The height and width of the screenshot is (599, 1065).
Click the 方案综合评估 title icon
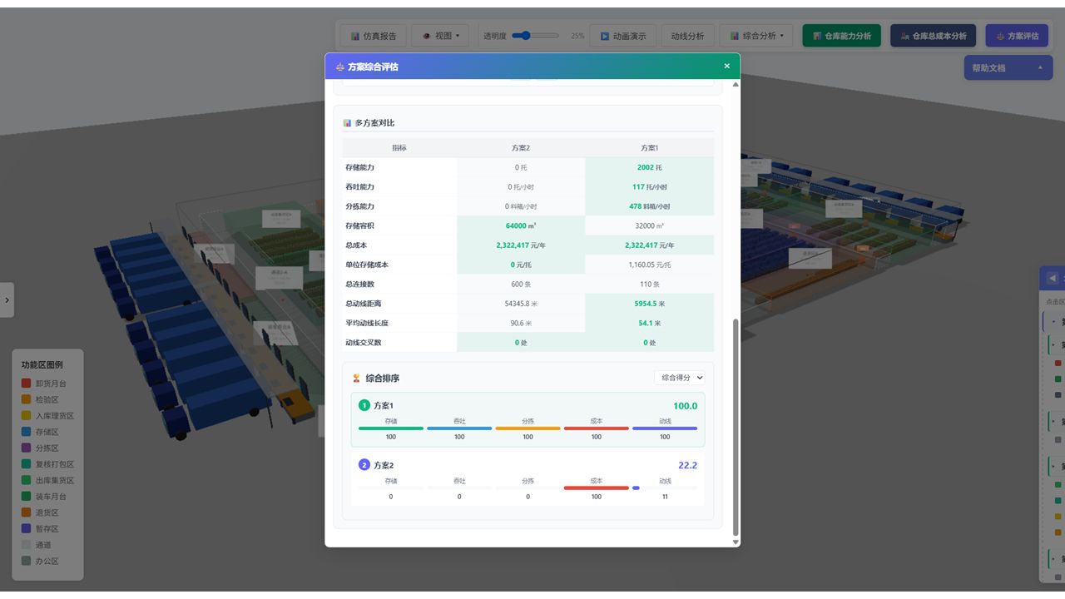(x=339, y=67)
